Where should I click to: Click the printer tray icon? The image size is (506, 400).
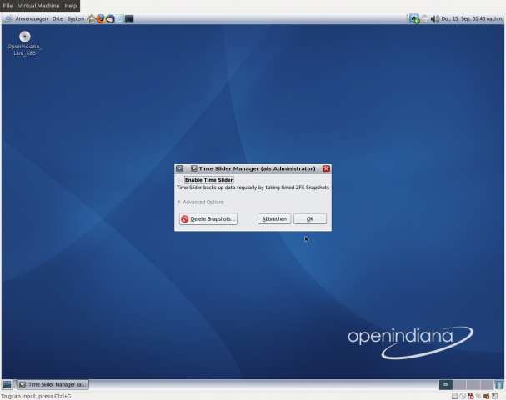coord(426,19)
